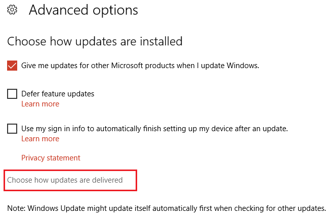Open the Privacy statement link
The image size is (332, 224).
tap(51, 158)
